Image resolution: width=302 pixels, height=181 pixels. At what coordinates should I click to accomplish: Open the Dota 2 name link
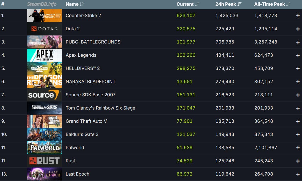click(x=73, y=29)
